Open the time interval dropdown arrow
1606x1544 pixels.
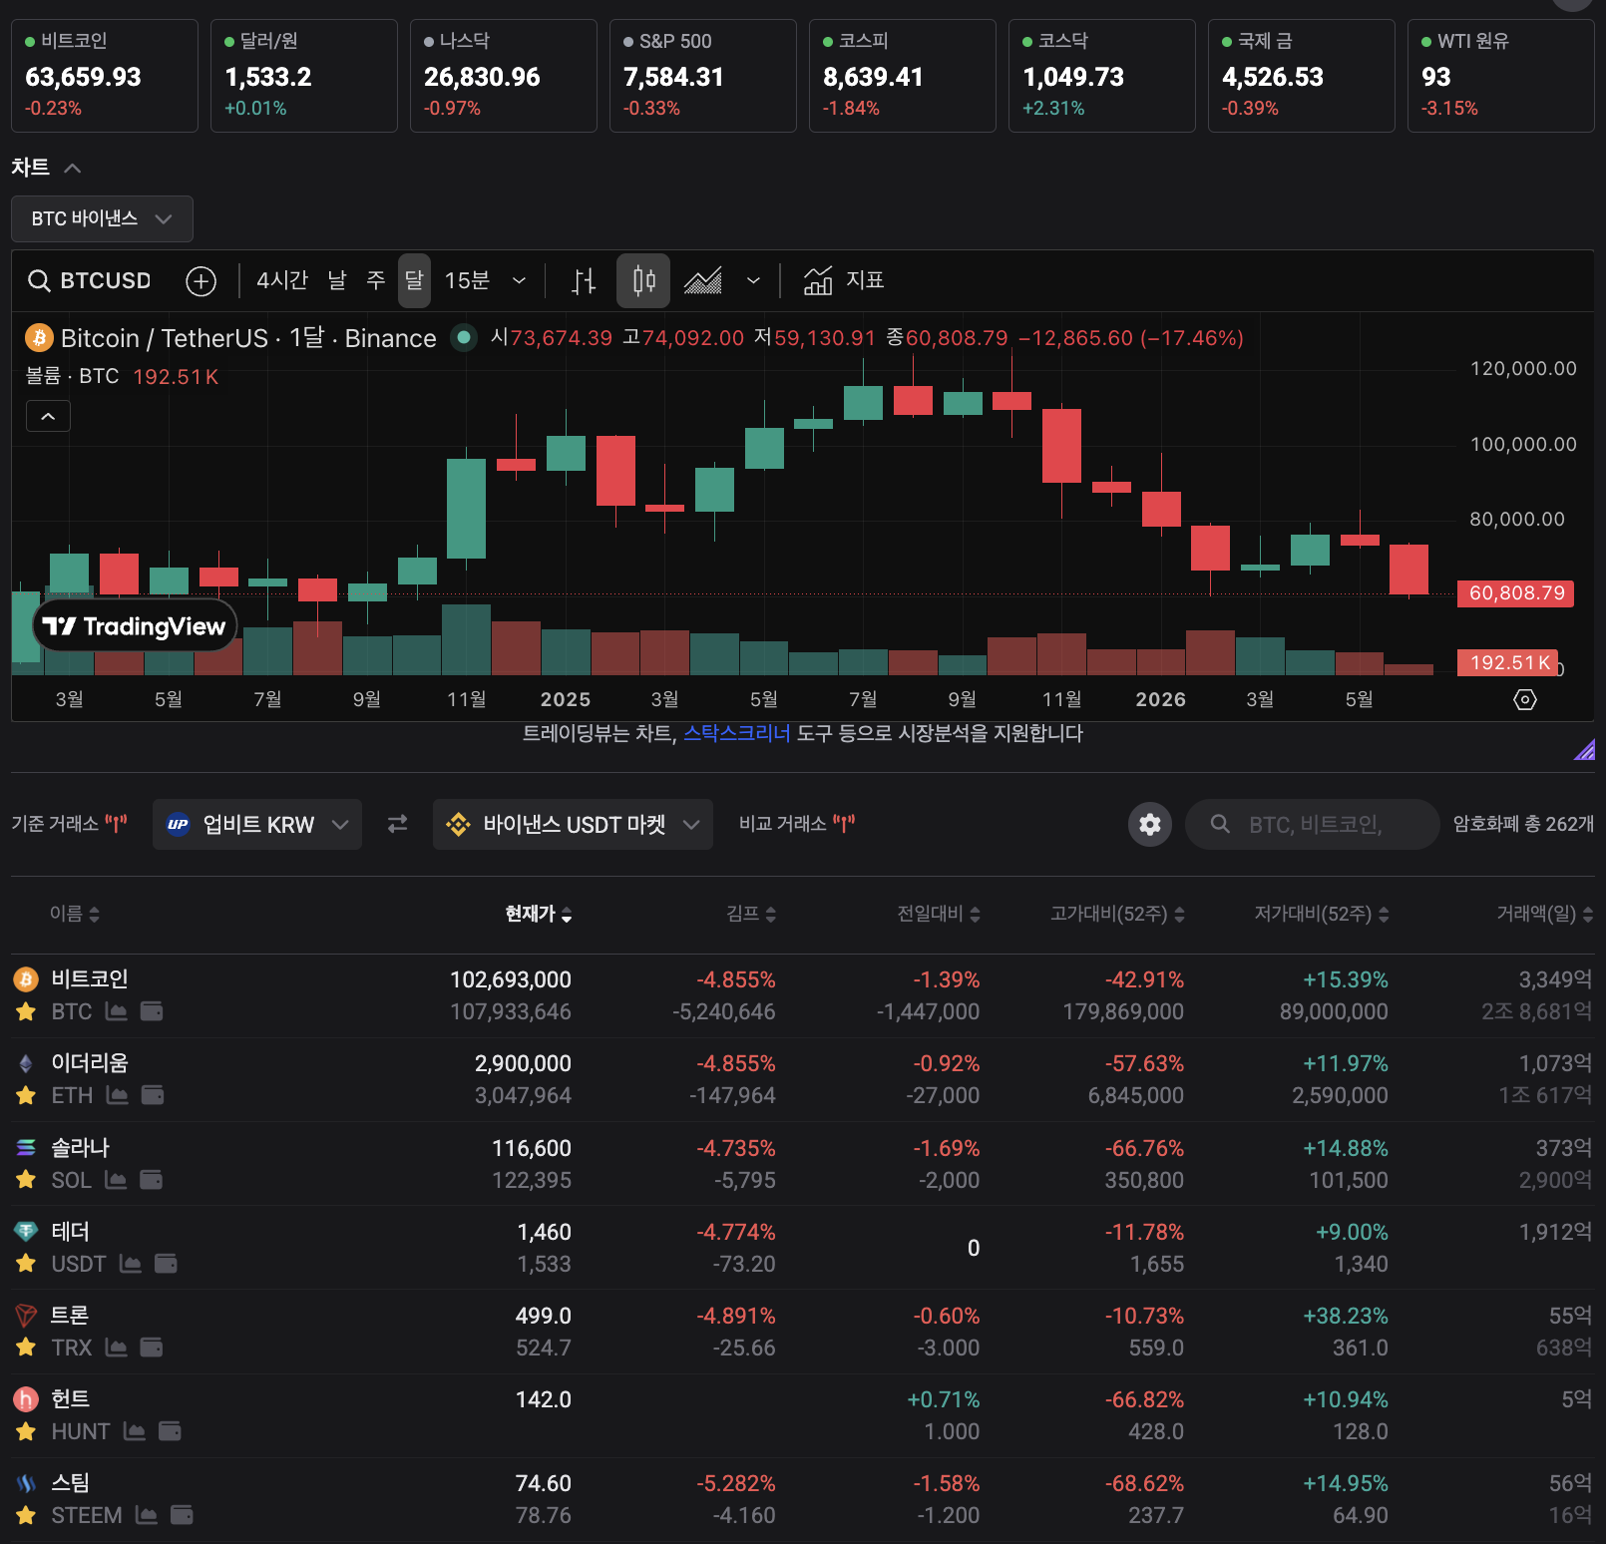coord(519,281)
